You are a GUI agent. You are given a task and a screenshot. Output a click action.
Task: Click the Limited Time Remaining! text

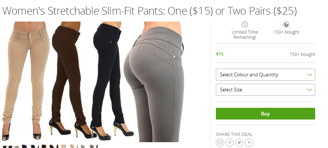tap(244, 35)
